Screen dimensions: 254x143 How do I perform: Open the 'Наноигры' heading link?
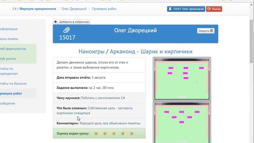pos(92,52)
